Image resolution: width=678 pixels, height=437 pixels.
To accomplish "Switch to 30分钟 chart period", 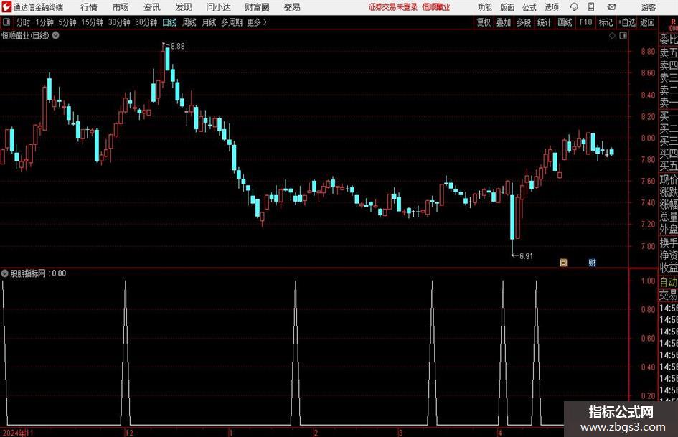I will pyautogui.click(x=119, y=22).
